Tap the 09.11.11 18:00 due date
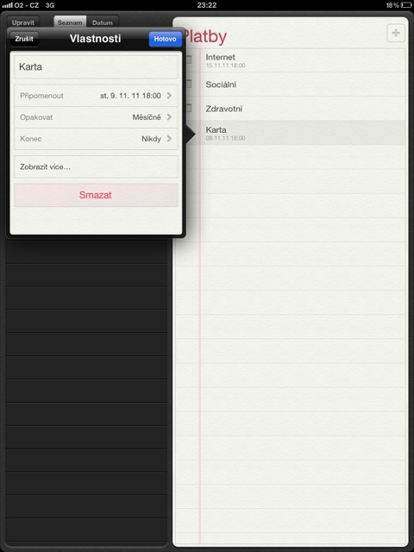Image resolution: width=414 pixels, height=552 pixels. point(226,138)
